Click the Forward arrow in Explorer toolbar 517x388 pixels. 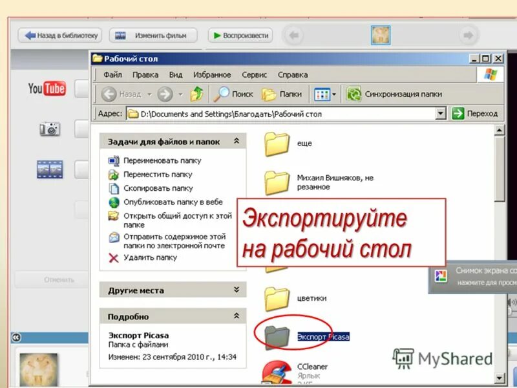(165, 94)
